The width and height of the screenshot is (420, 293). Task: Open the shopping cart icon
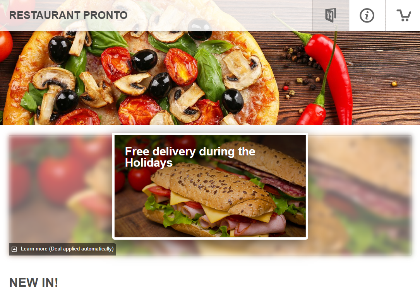[x=403, y=15]
